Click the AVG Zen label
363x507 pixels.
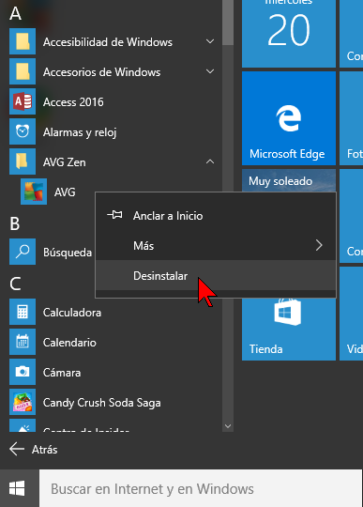coord(65,162)
